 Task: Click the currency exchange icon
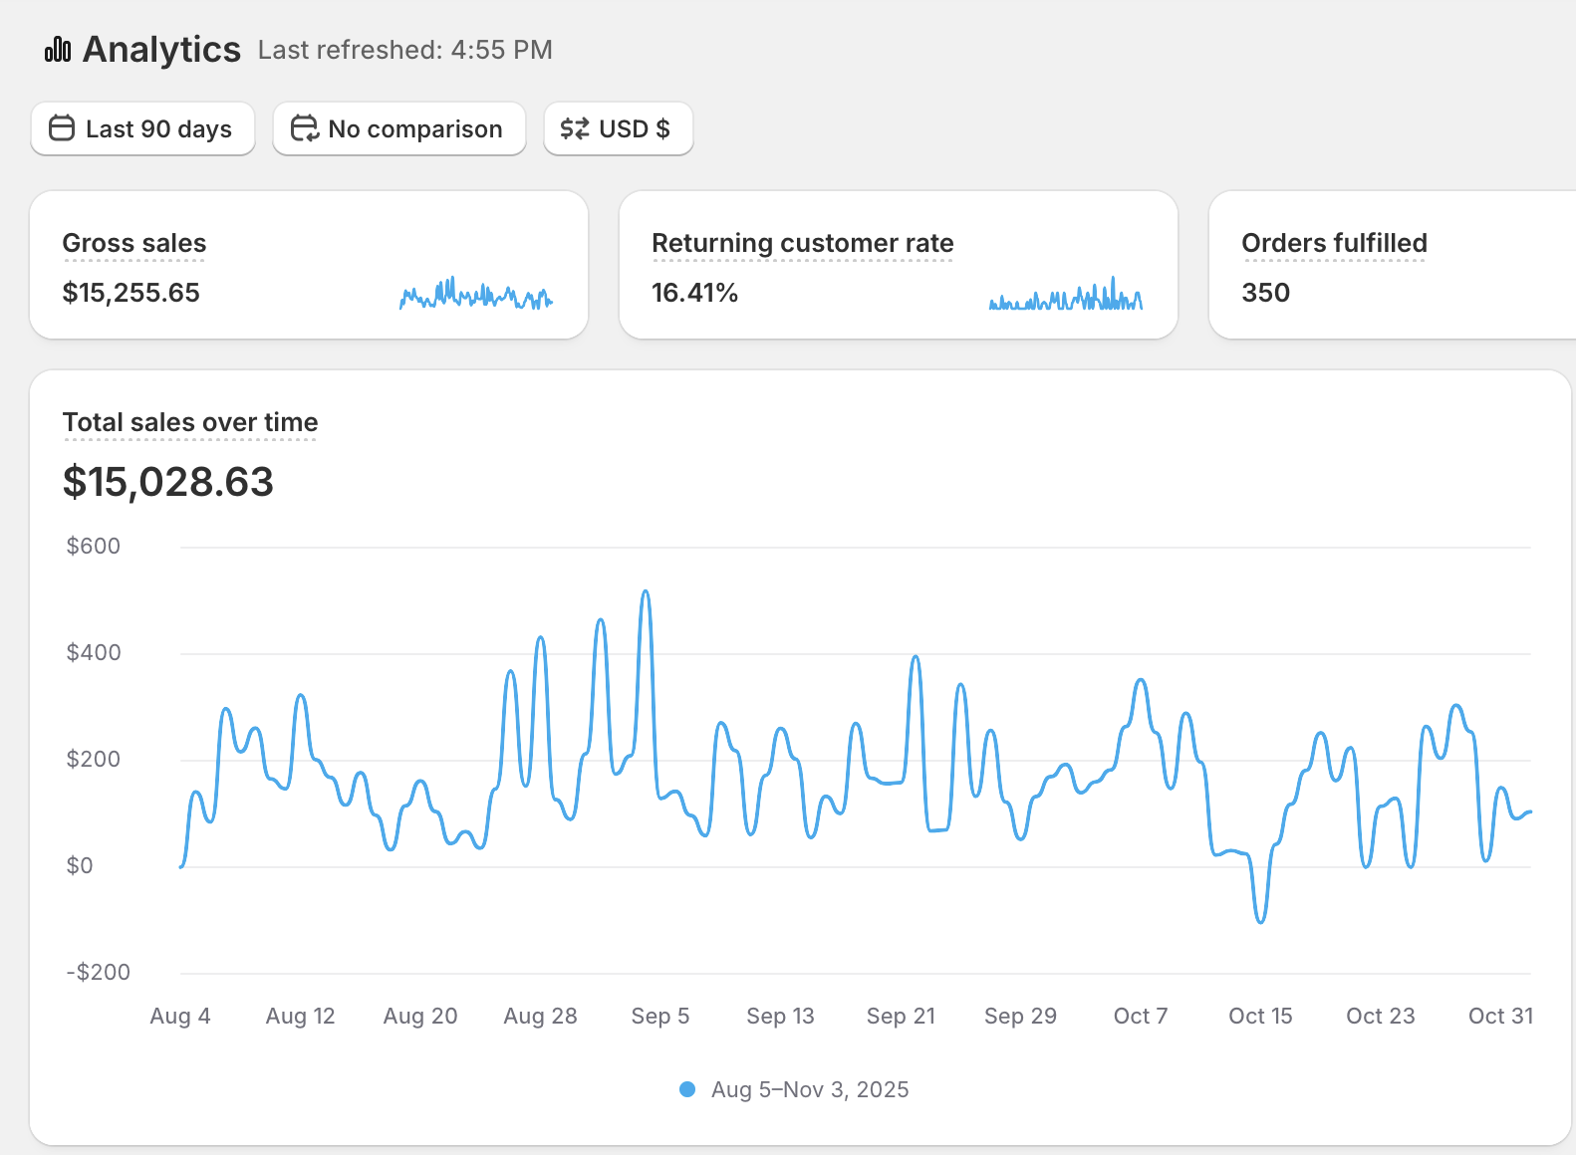[x=575, y=128]
